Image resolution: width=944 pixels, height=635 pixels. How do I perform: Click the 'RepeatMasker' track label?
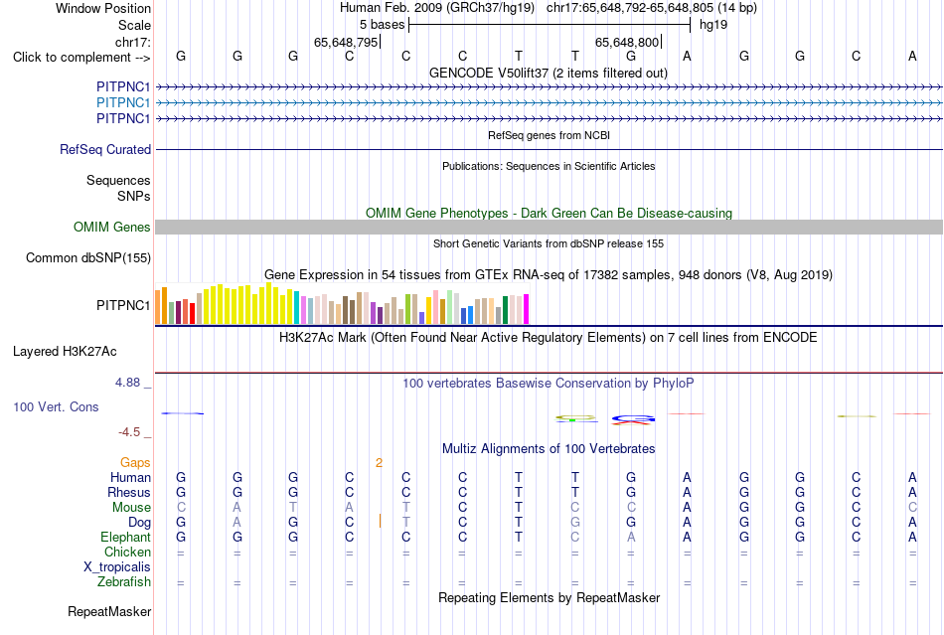(109, 611)
